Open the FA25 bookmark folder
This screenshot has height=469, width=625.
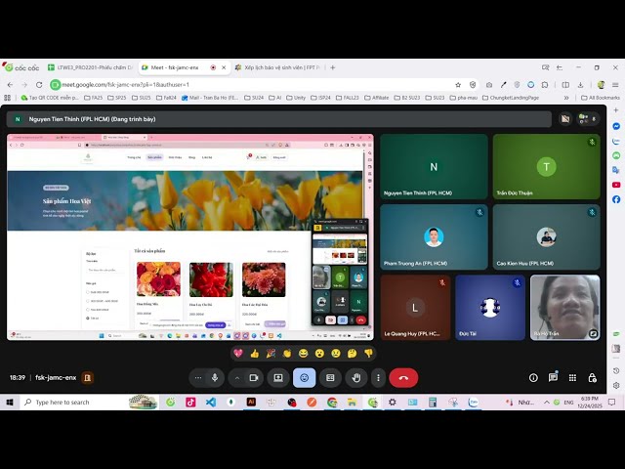pos(94,98)
